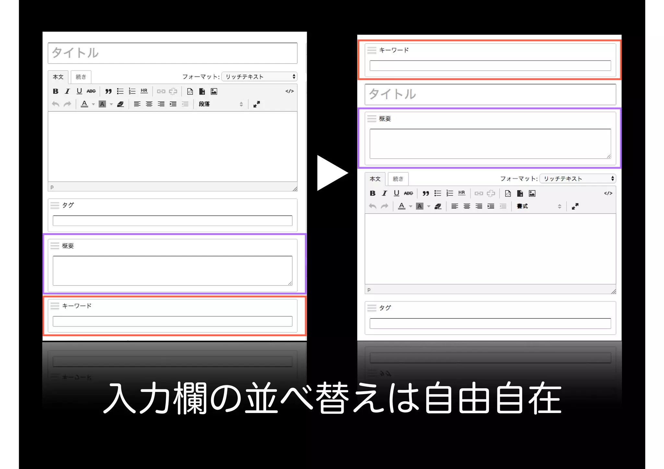The height and width of the screenshot is (469, 664).
Task: Click キーワード input field in left panel
Action: [x=172, y=321]
